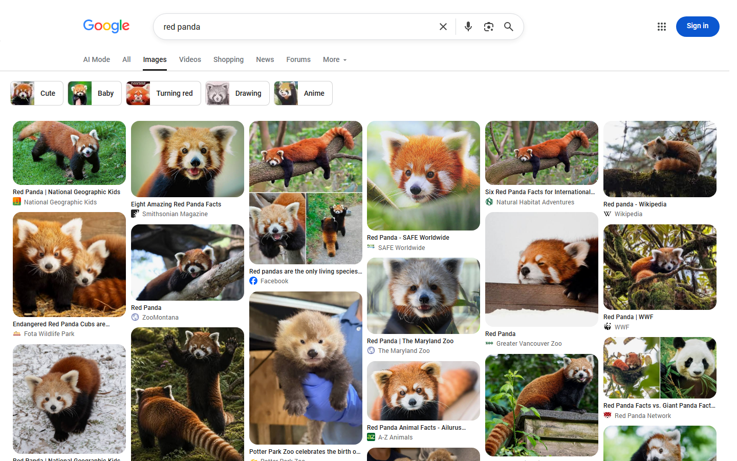Click the Wikipedia source favicon
Screen dimensions: 737x461
(x=608, y=214)
